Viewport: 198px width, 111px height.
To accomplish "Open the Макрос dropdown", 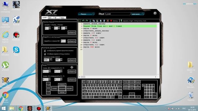I will pos(87,14).
